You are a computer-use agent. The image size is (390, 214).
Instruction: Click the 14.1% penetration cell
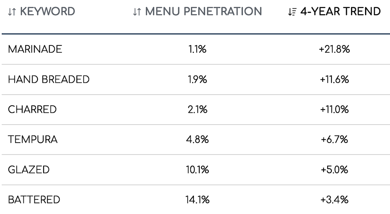pos(197,200)
